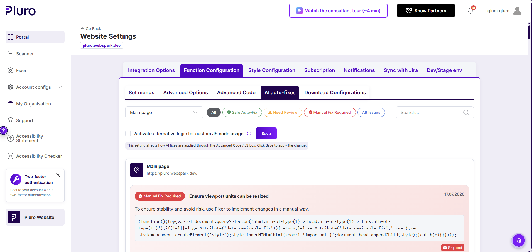
Task: Select the Function Configuration tab
Action: pyautogui.click(x=212, y=70)
